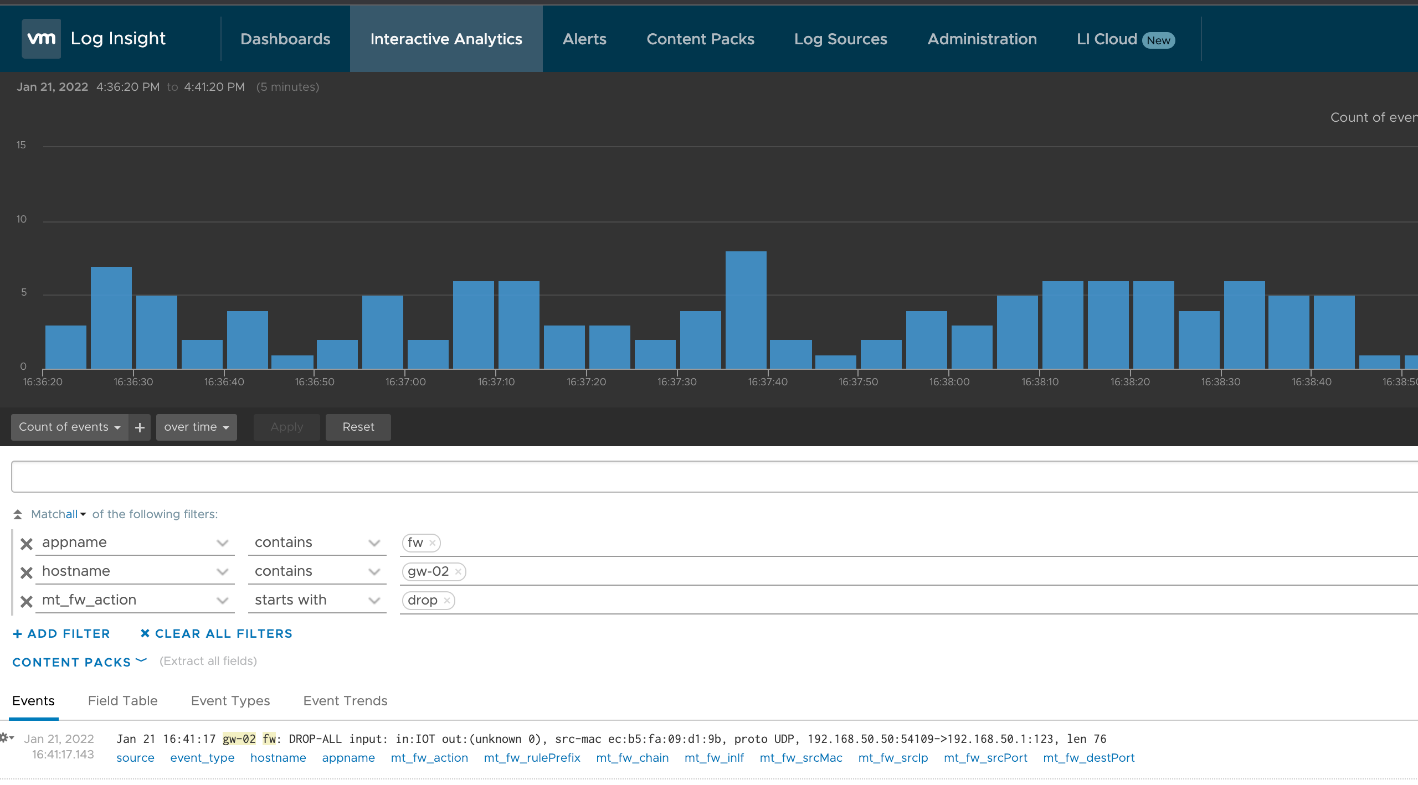Click the source field link

[x=135, y=758]
